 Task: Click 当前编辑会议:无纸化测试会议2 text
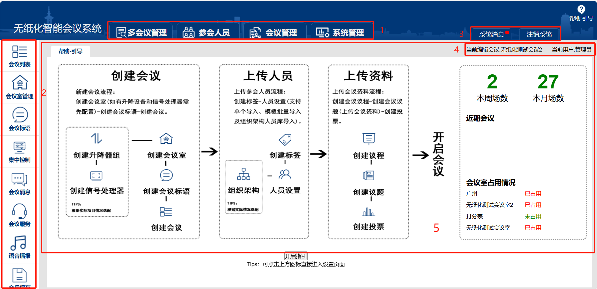(x=504, y=49)
